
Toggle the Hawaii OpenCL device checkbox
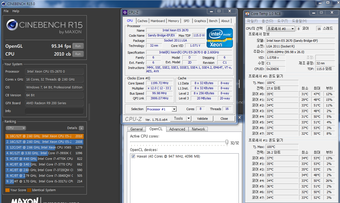(x=133, y=156)
